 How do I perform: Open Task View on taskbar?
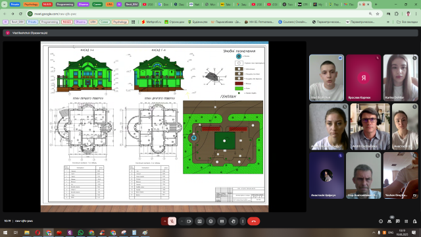tap(16, 232)
